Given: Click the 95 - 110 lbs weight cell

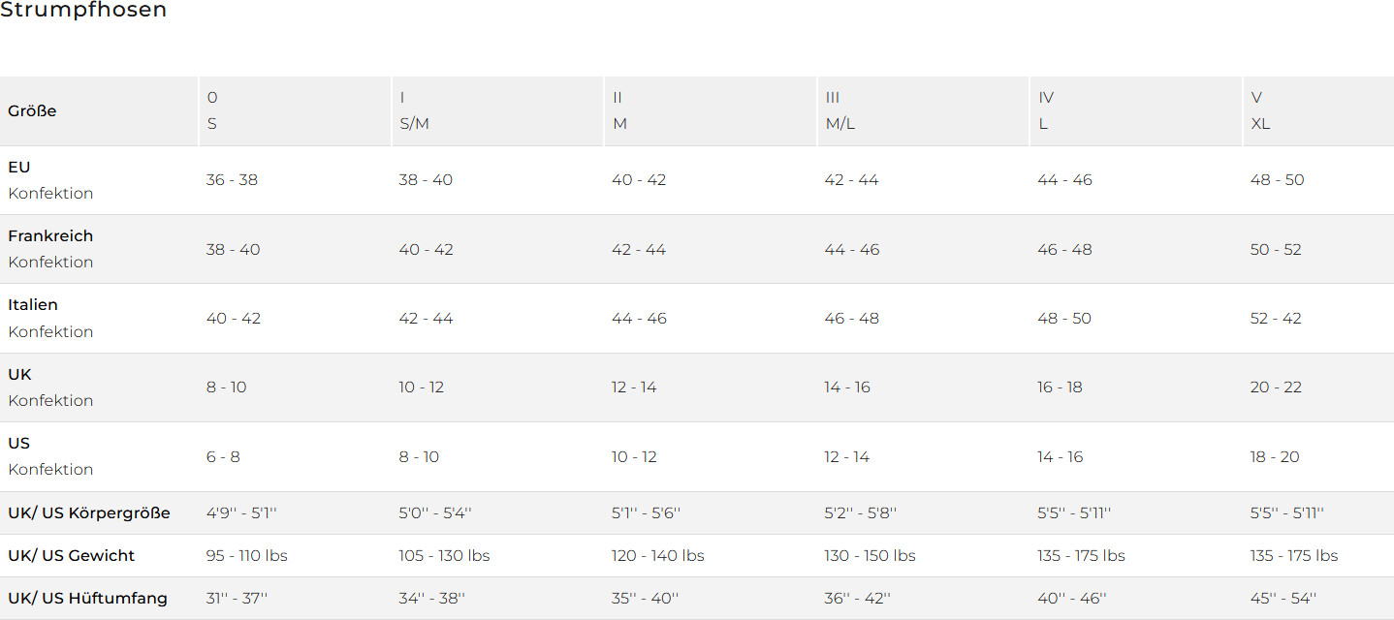Looking at the screenshot, I should coord(247,556).
